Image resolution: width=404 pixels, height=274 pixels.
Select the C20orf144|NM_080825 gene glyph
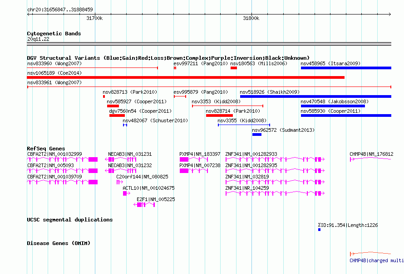120,182
